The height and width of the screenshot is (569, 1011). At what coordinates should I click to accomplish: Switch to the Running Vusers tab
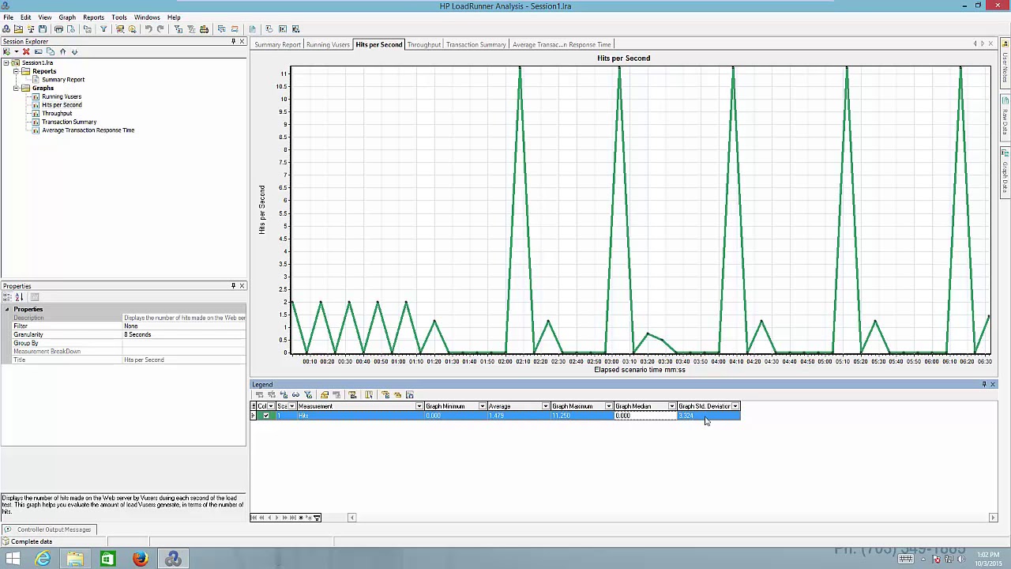tap(328, 44)
